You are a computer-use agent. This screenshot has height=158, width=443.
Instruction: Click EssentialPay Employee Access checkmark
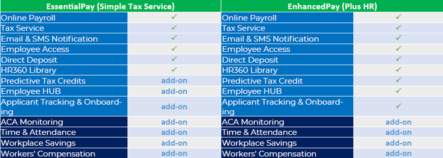coord(174,48)
